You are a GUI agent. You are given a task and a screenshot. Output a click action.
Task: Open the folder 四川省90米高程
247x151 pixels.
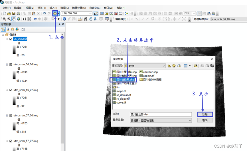[150, 80]
